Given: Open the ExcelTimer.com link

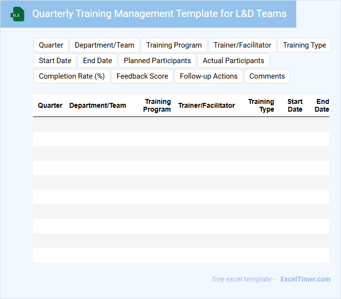Looking at the screenshot, I should pos(306,279).
